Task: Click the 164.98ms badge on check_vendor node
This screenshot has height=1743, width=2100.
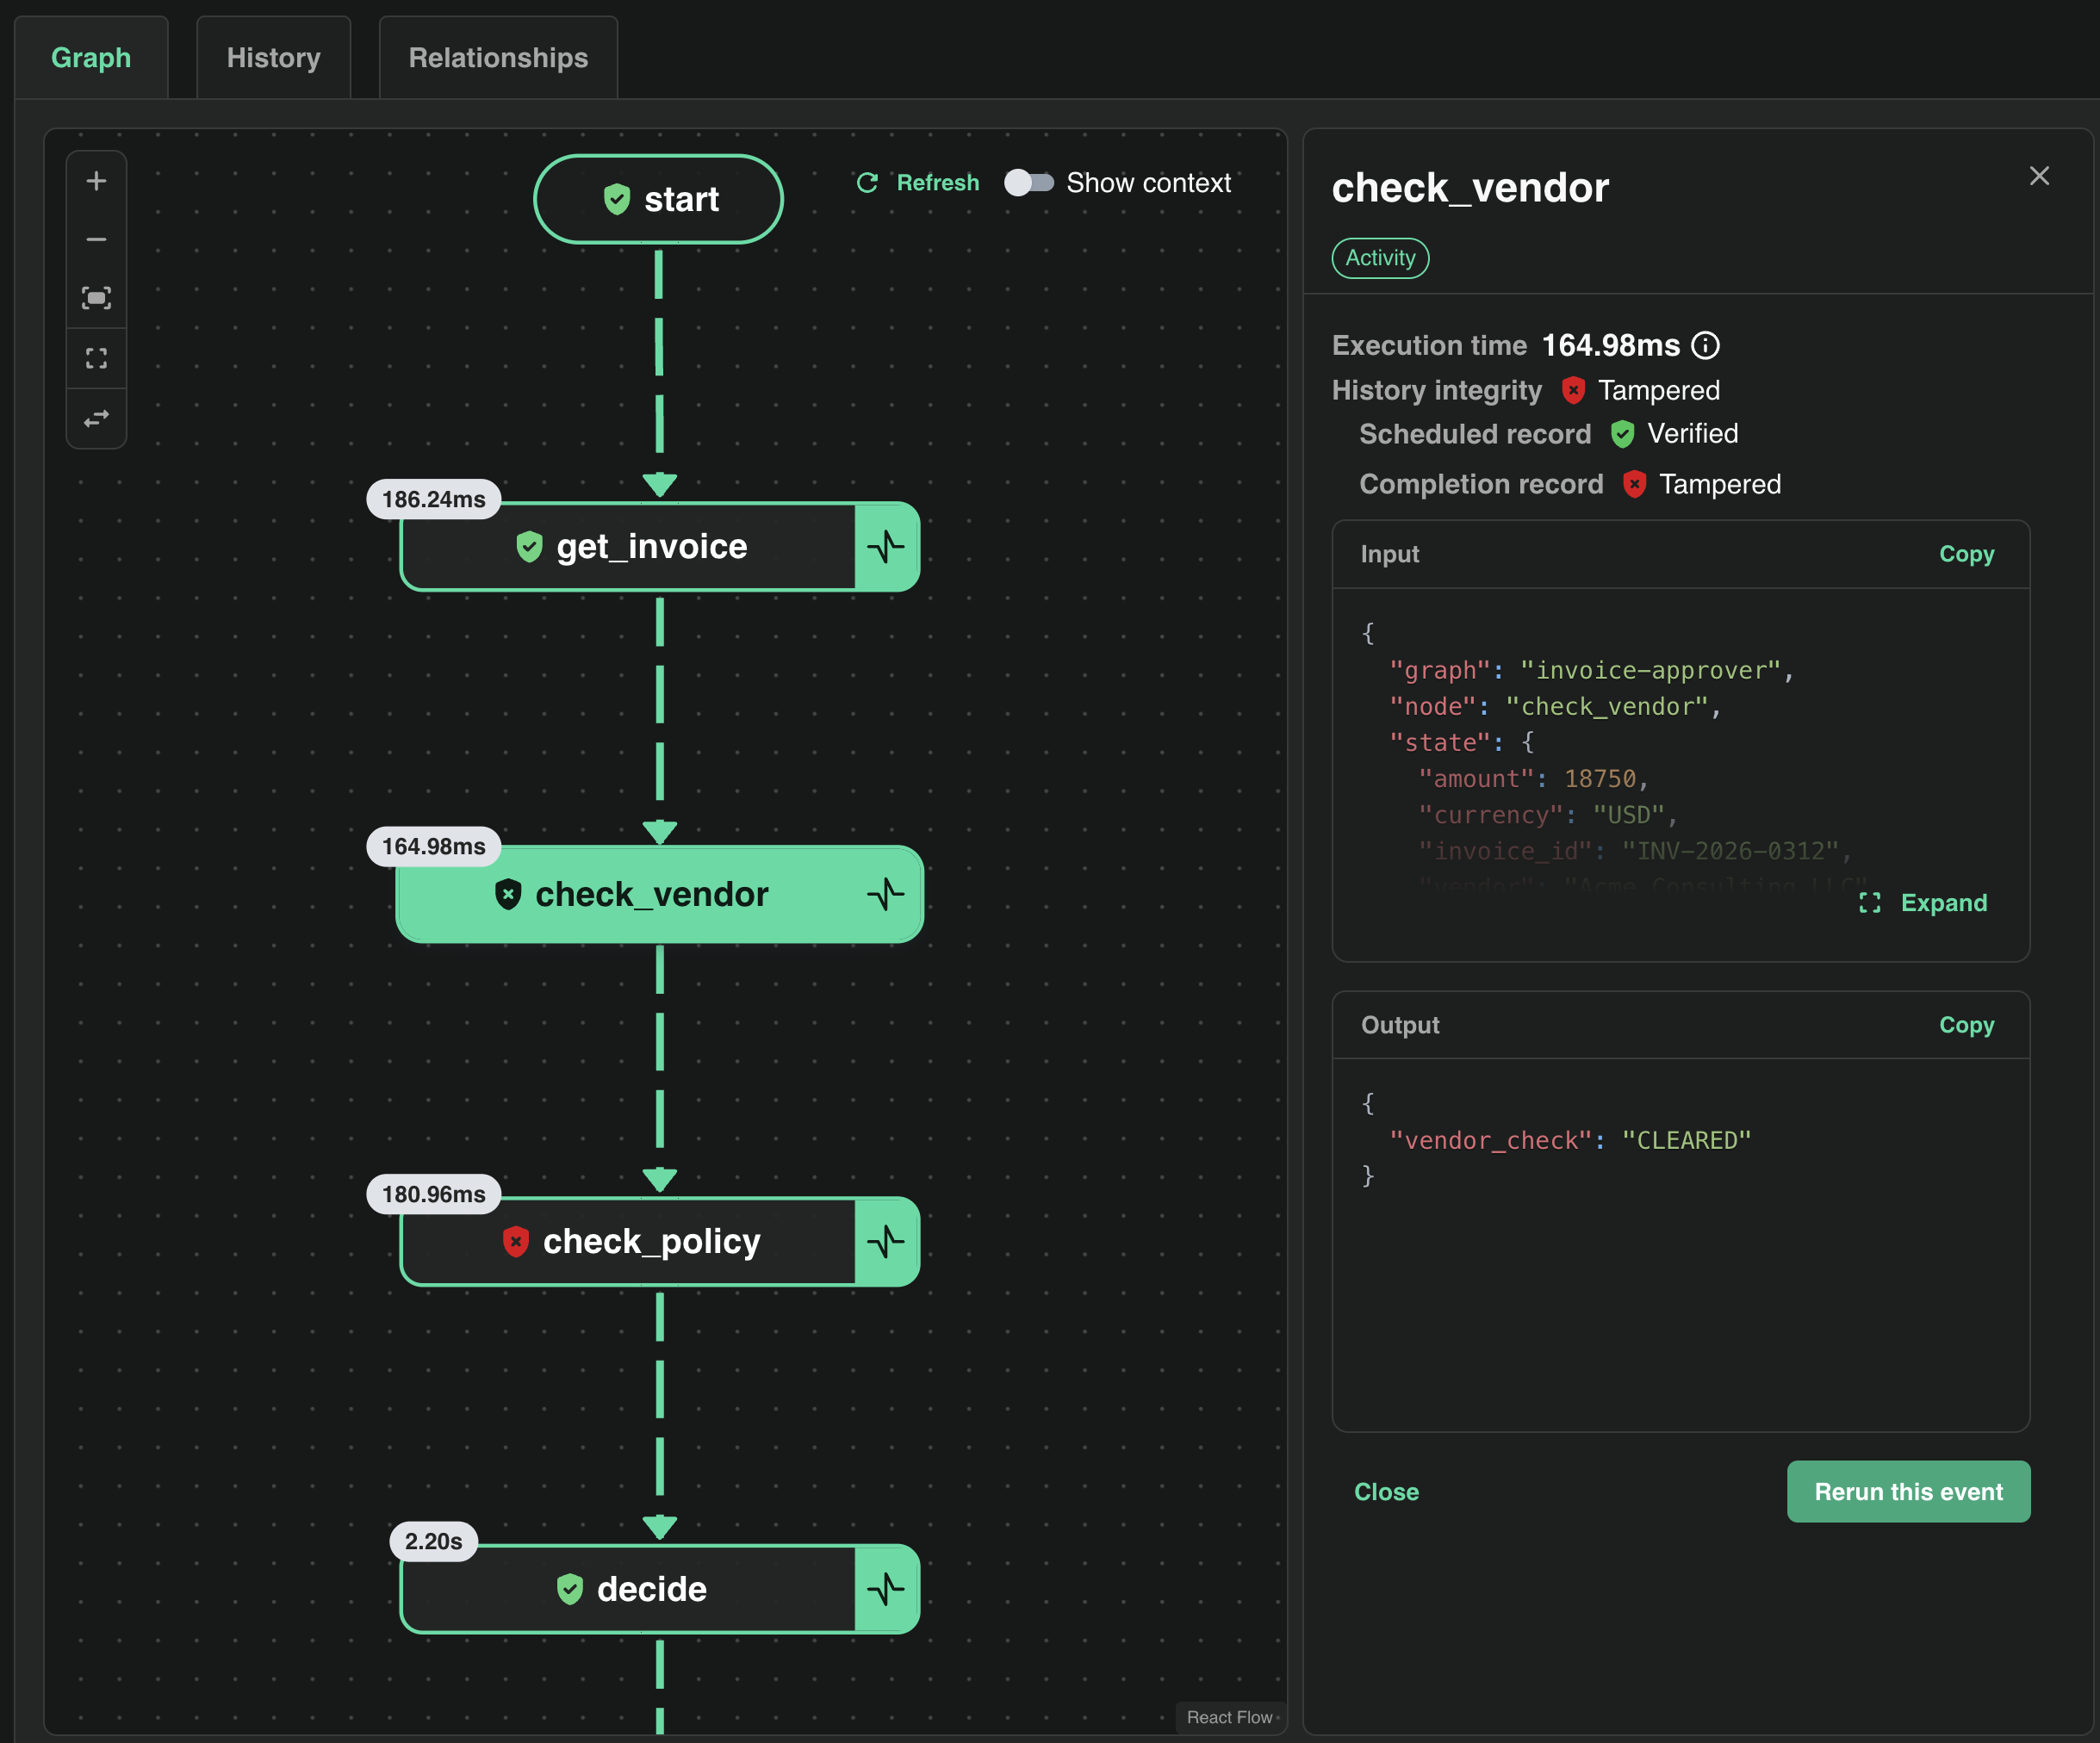Action: coord(433,847)
